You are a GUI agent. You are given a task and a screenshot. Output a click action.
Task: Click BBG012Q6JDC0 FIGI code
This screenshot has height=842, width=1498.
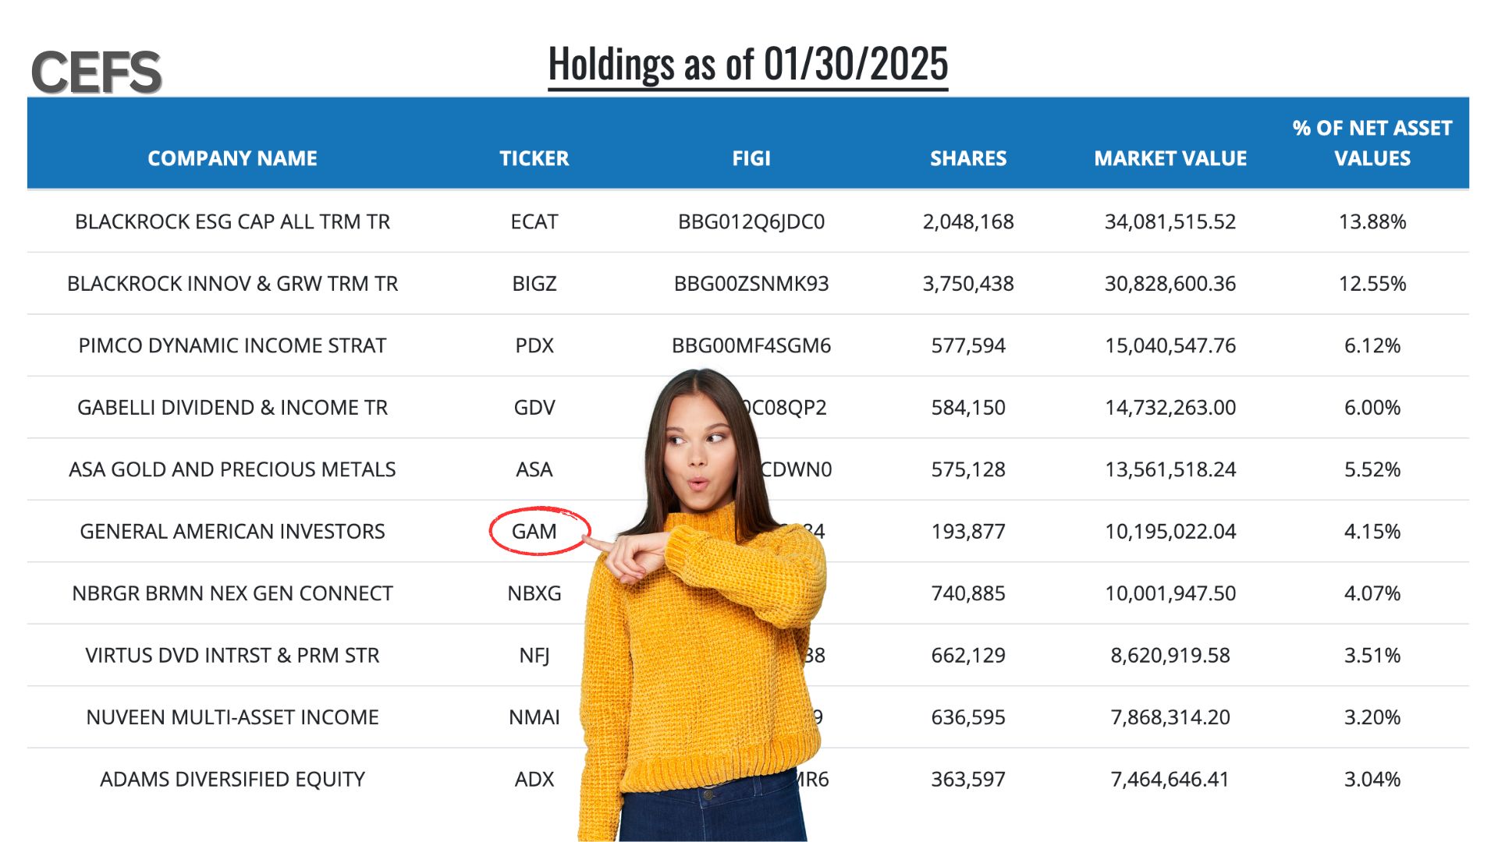[x=751, y=221]
